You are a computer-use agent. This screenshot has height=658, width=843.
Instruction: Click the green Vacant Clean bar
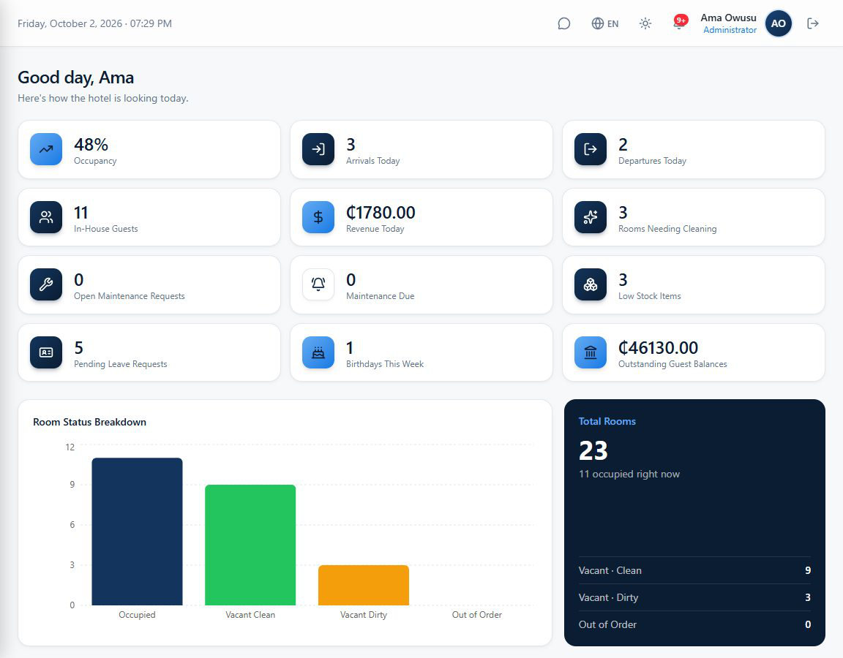pyautogui.click(x=250, y=545)
